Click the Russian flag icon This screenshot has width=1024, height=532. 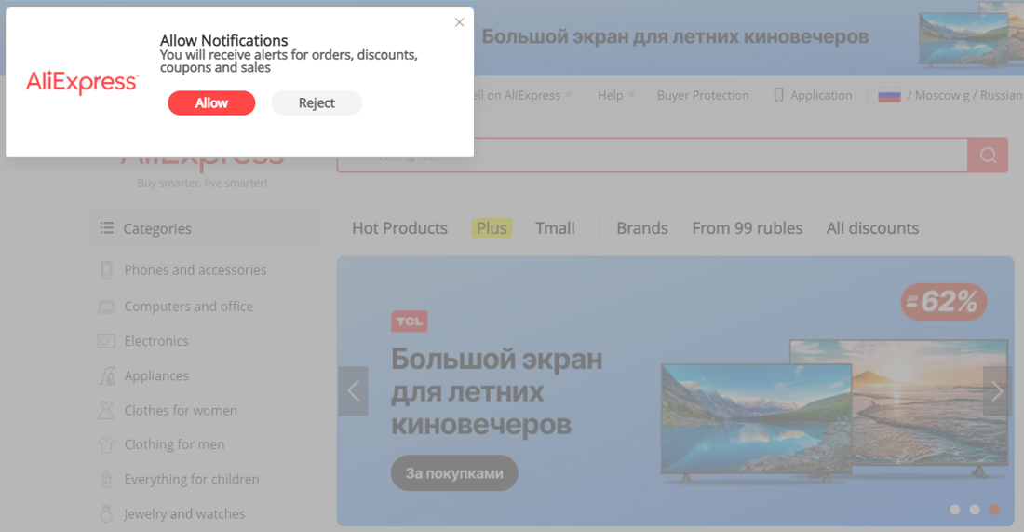click(x=889, y=95)
